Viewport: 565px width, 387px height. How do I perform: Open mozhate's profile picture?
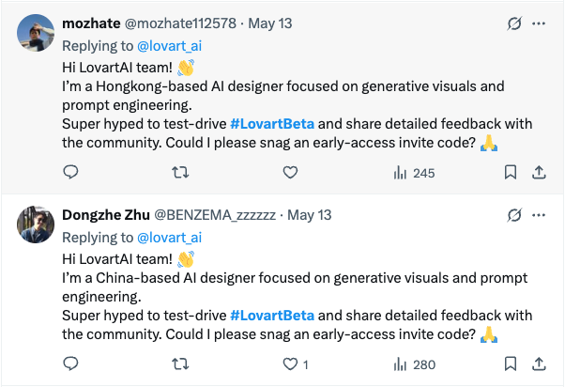pos(36,33)
